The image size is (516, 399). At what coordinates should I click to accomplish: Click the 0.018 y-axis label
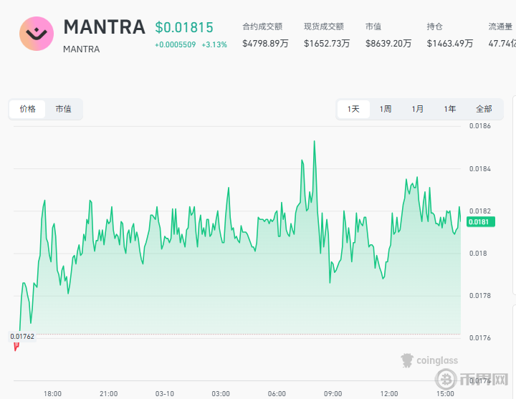478,254
